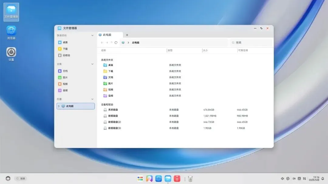This screenshot has height=184, width=328.
Task: Select 此电脑 in the 位置 sidebar
Action: [x=76, y=106]
